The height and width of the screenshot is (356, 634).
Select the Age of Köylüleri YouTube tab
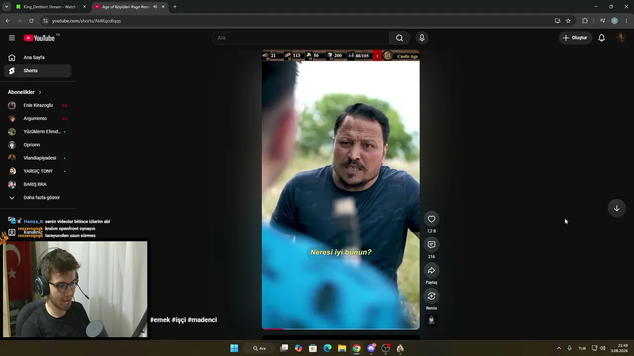click(x=131, y=7)
